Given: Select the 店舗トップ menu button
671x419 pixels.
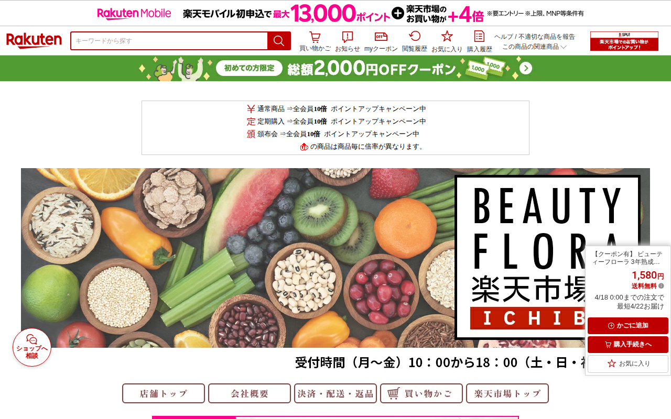Looking at the screenshot, I should pos(164,393).
